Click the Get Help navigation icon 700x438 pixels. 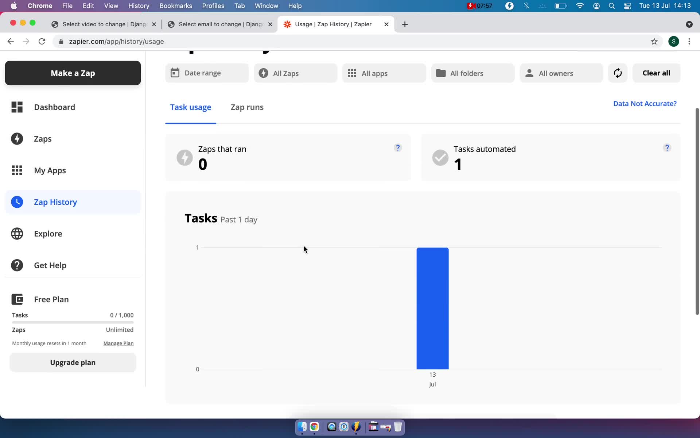click(17, 265)
